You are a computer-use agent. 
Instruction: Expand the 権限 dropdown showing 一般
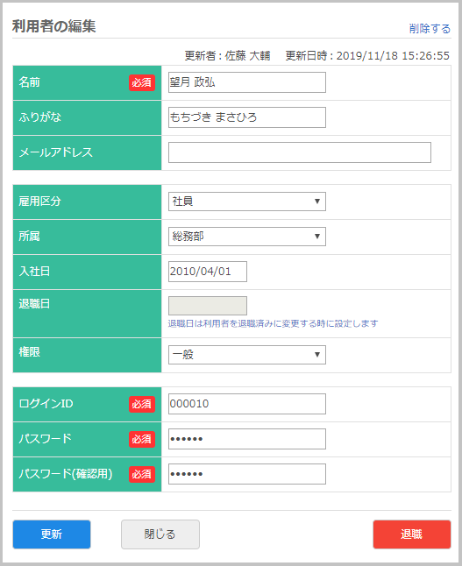click(246, 355)
